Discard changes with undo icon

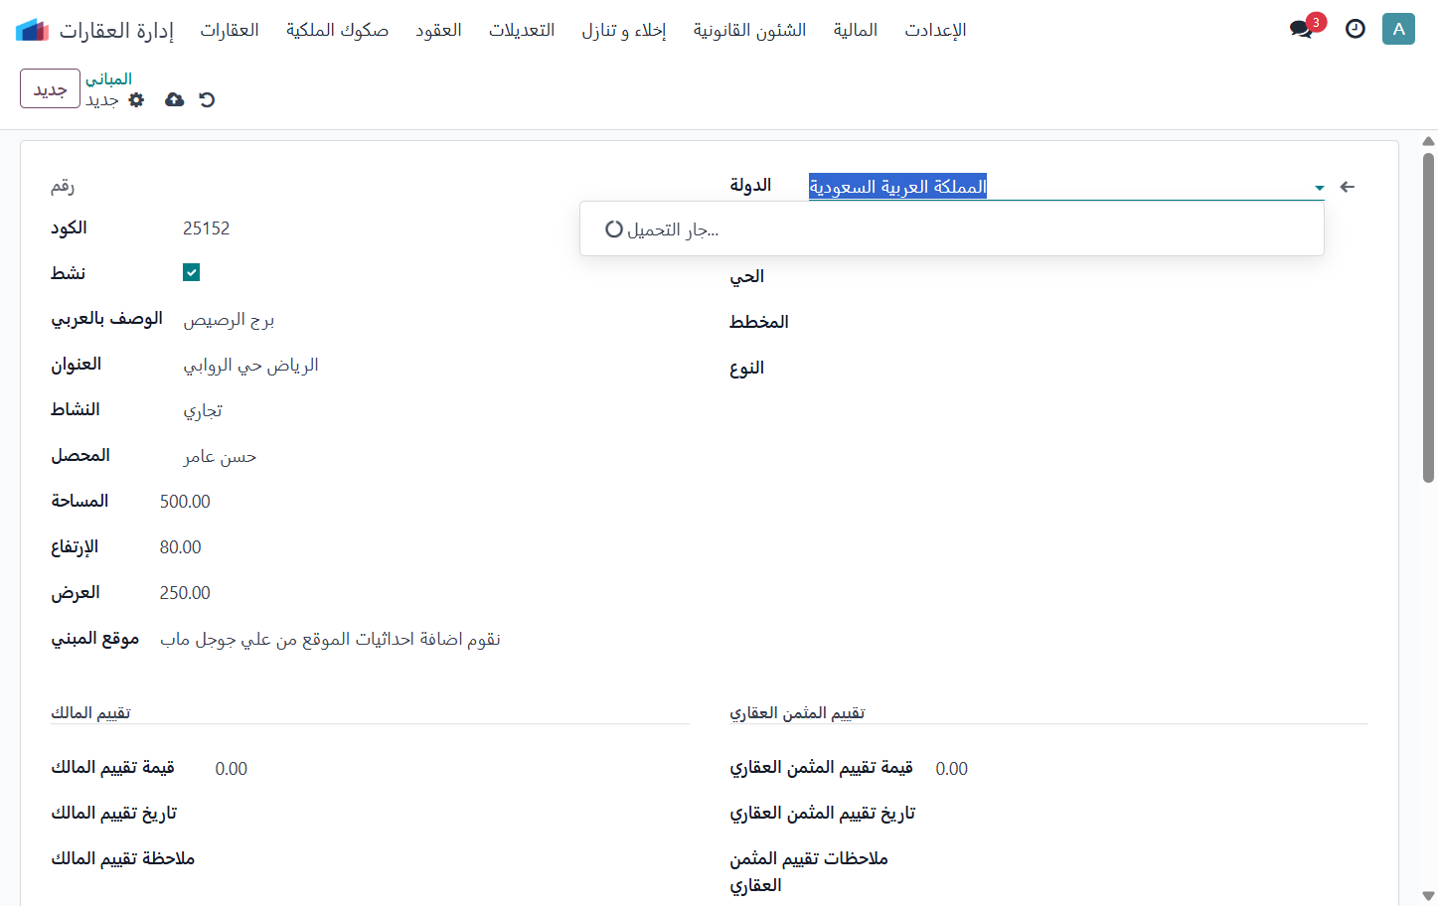coord(207,99)
